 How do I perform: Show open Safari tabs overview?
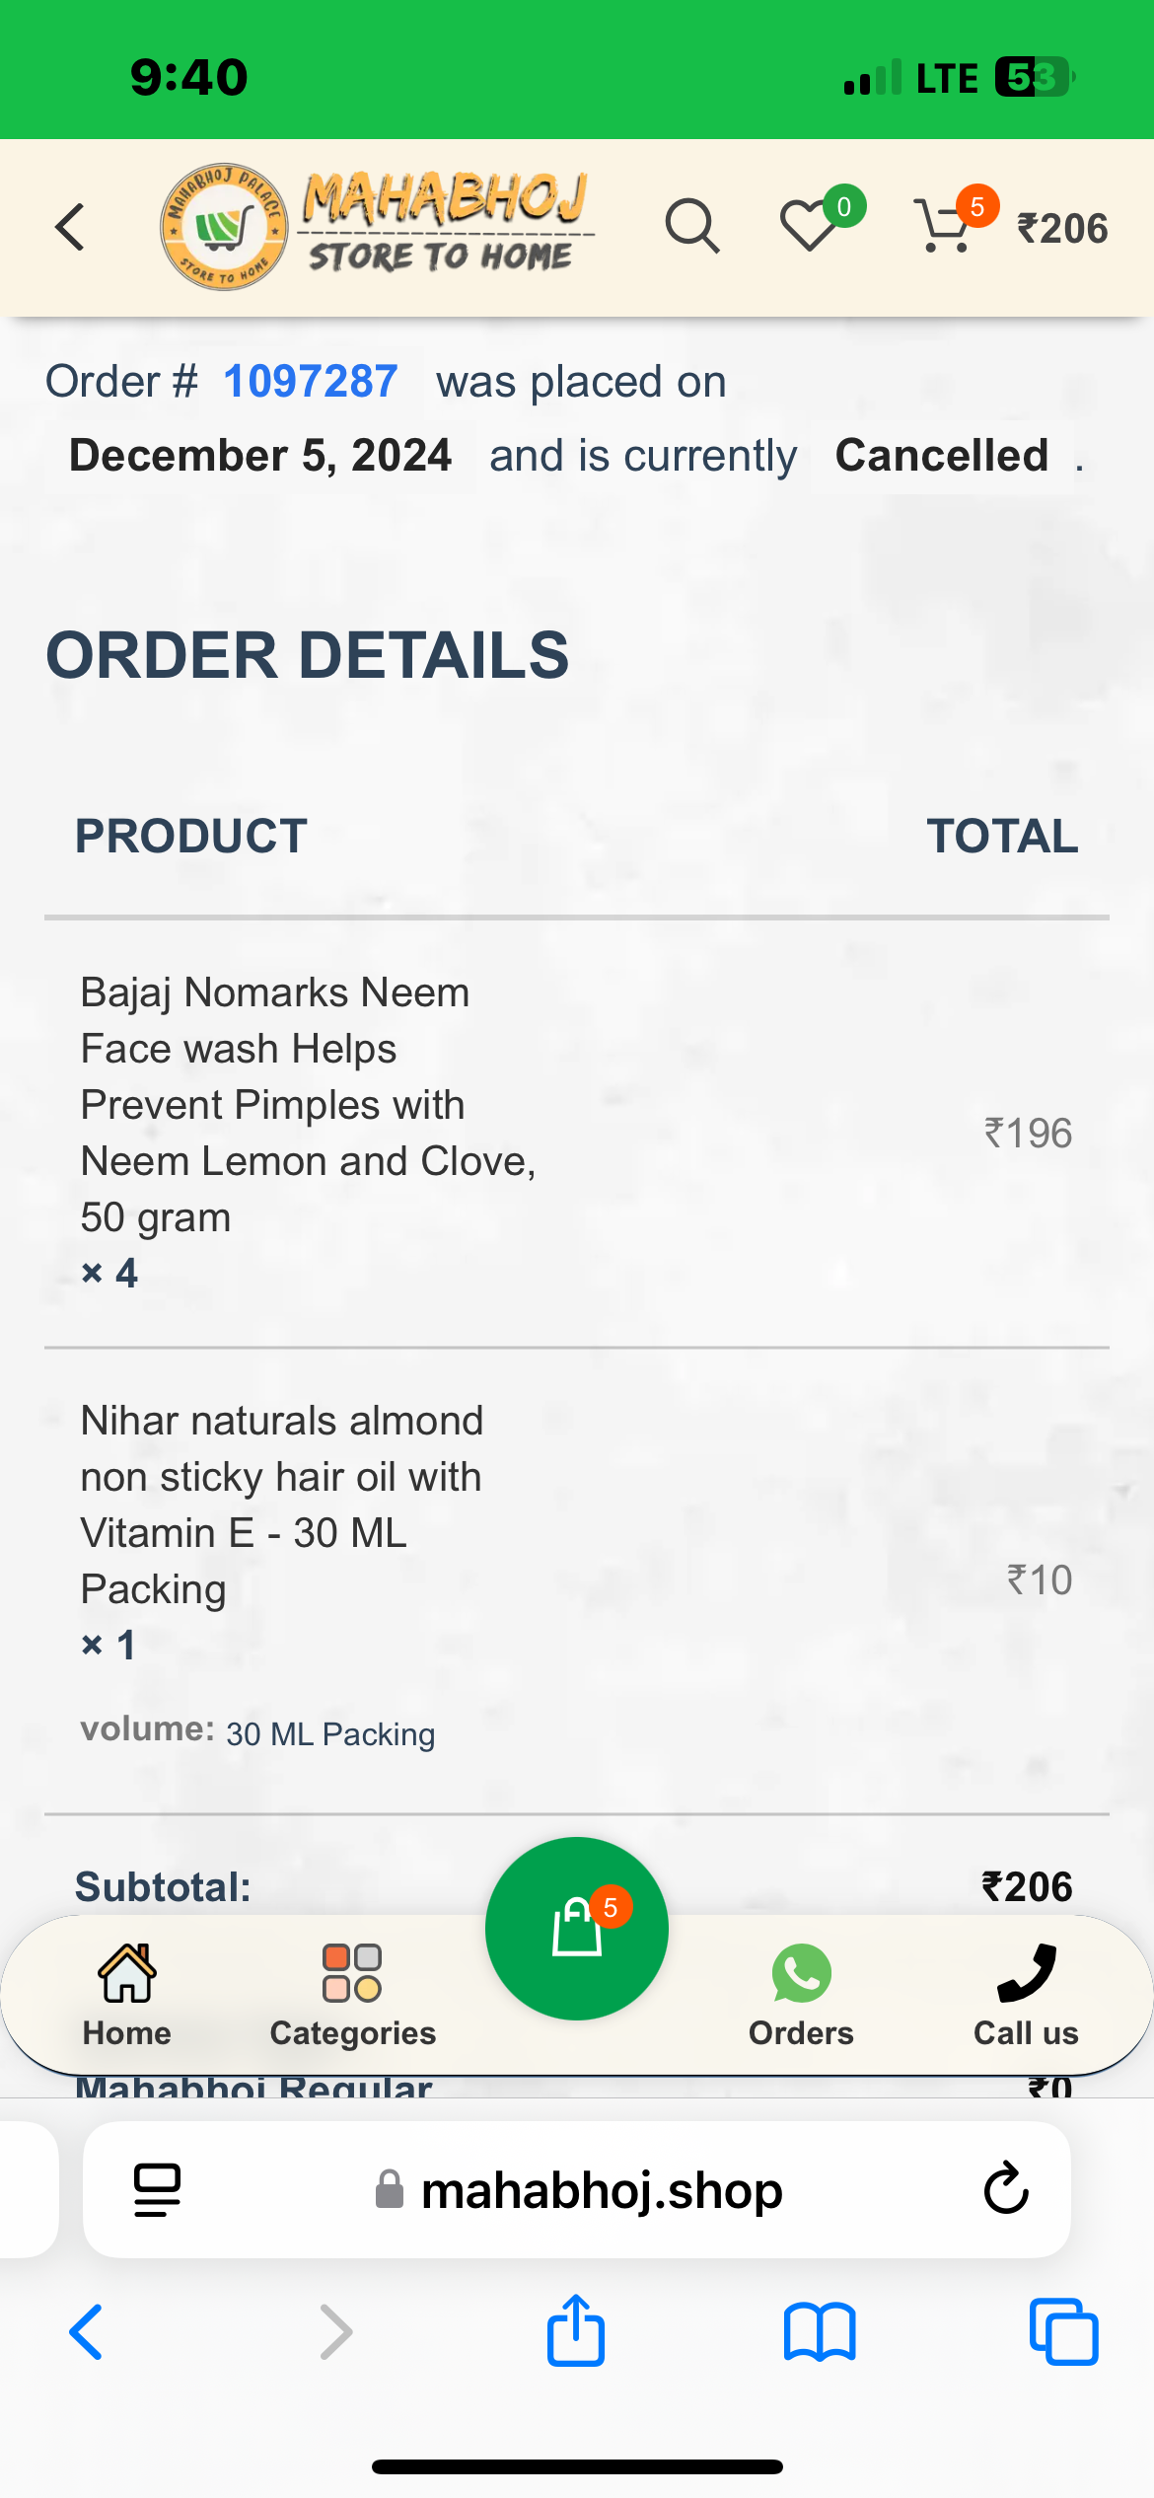[x=1063, y=2332]
